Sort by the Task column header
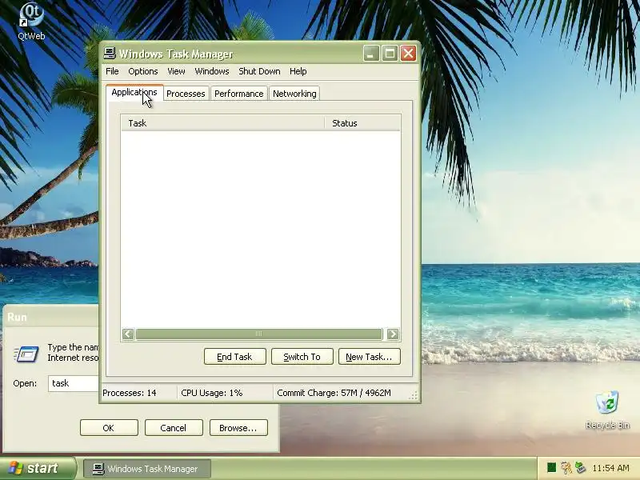 223,123
